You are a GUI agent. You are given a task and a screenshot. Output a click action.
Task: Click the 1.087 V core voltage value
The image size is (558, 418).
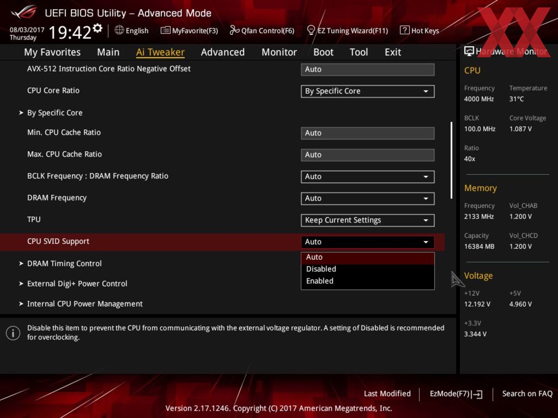click(521, 129)
